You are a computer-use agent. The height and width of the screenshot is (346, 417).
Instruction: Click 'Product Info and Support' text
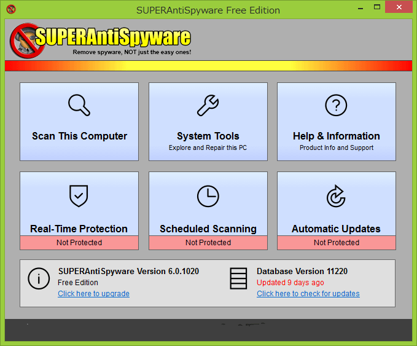point(337,147)
